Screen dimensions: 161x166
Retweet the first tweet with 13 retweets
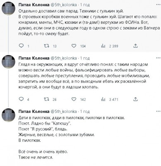[x=46, y=46]
